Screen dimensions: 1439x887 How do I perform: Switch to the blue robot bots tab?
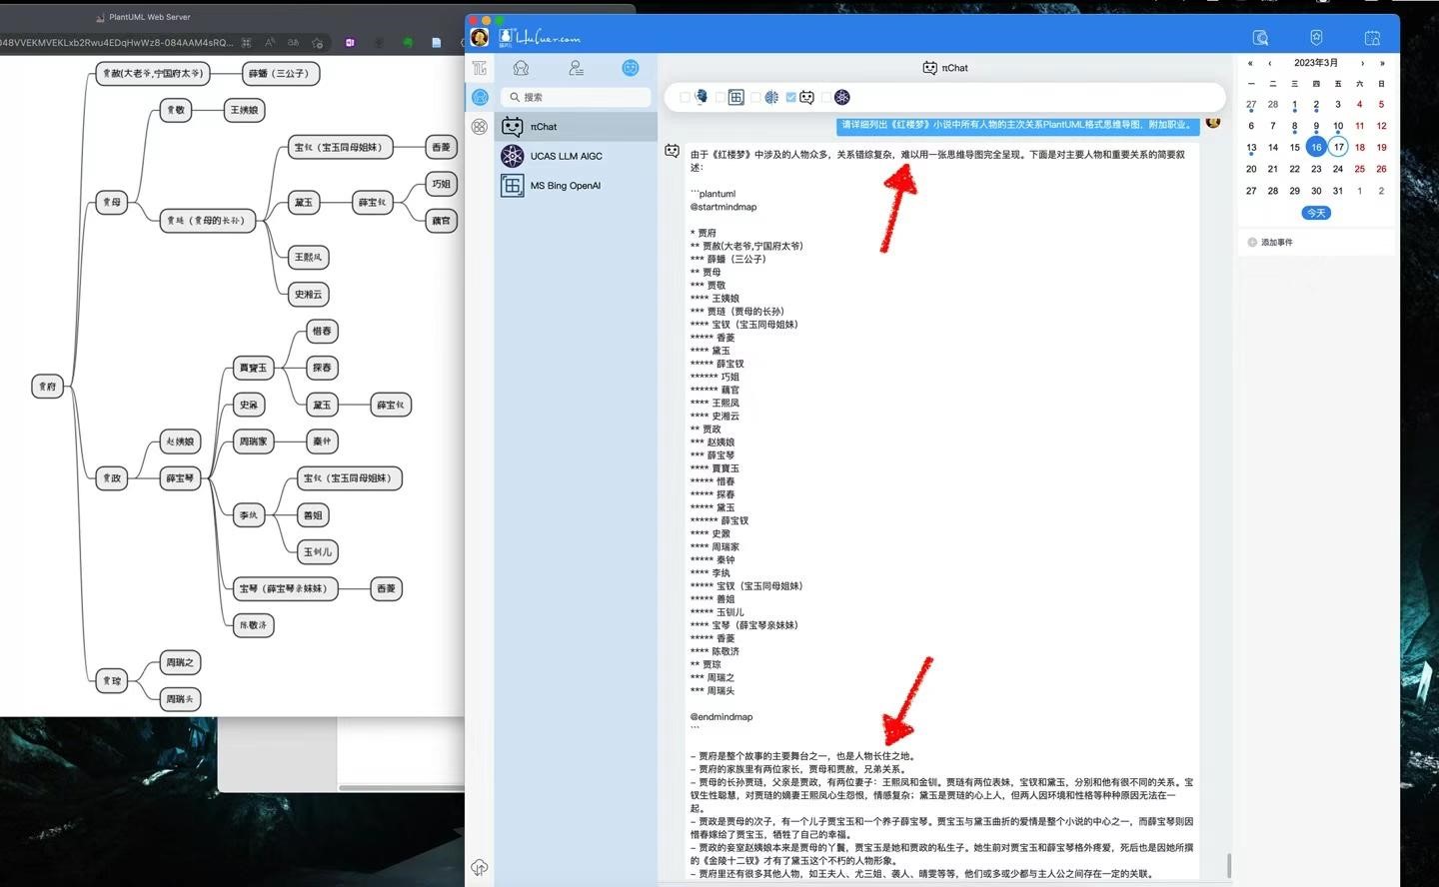pos(631,68)
